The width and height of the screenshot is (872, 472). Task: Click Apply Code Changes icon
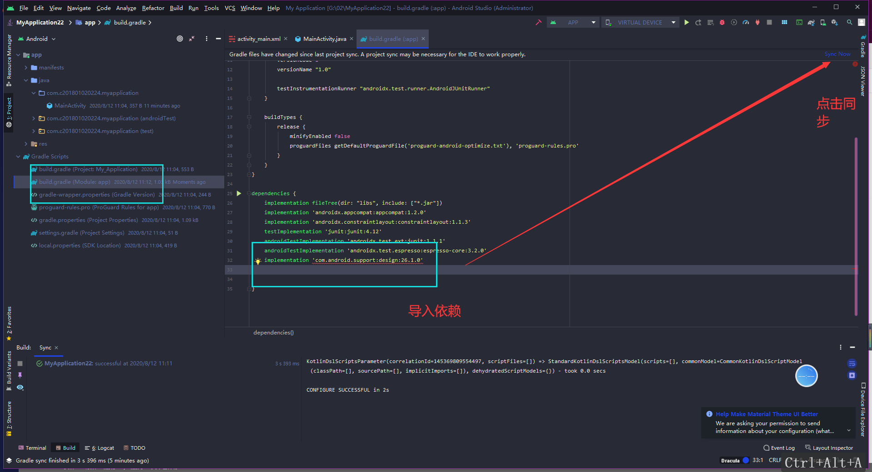(x=710, y=22)
